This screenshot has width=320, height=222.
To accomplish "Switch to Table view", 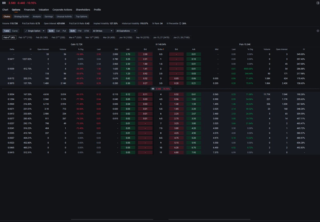I will click(x=7, y=31).
